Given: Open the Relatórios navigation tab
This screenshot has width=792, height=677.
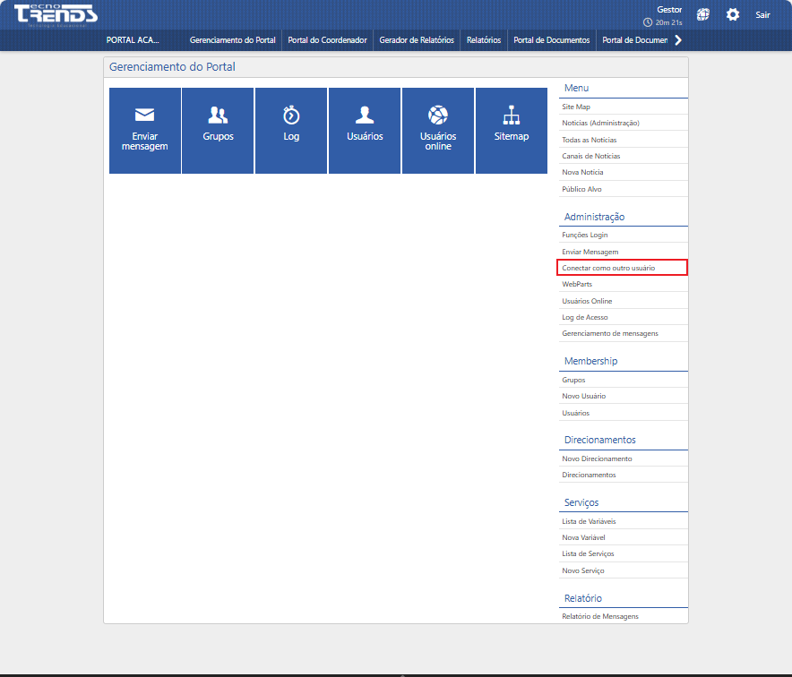Looking at the screenshot, I should (x=484, y=40).
